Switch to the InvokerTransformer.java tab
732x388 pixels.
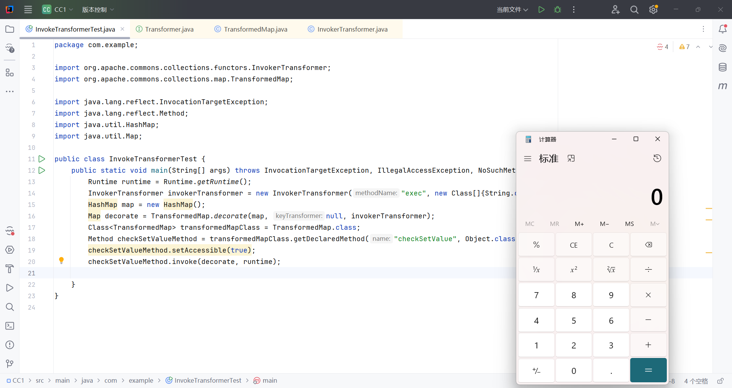coord(352,29)
